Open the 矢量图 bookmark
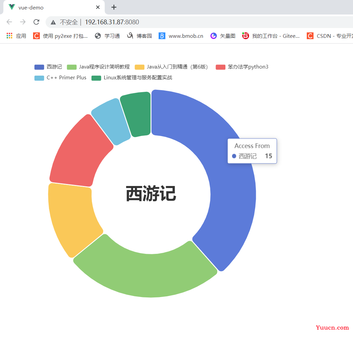 click(223, 36)
